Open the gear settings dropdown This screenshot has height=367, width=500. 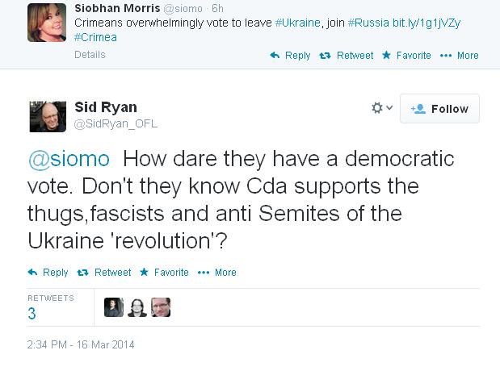[381, 108]
